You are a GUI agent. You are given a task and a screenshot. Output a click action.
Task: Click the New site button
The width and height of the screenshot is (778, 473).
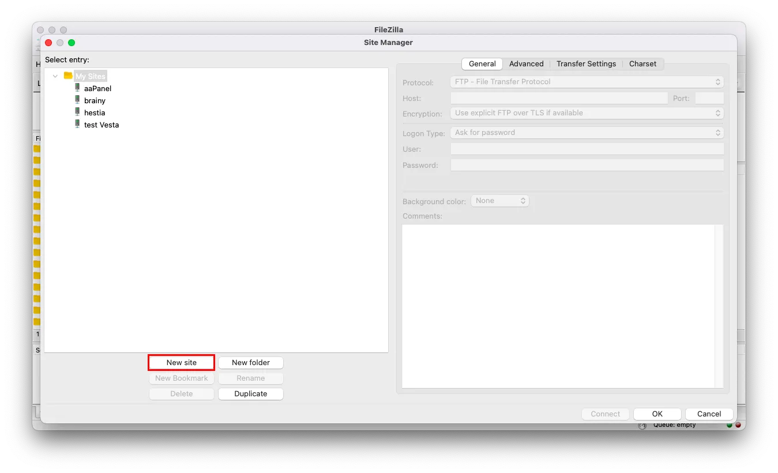tap(182, 362)
